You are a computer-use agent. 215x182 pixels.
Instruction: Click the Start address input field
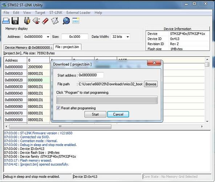click(91, 75)
